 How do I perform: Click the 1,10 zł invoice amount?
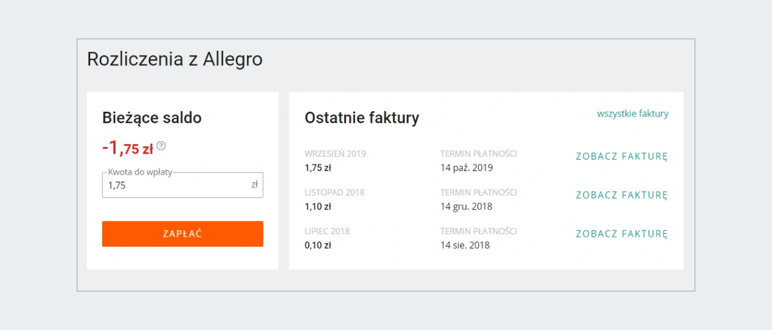click(x=318, y=206)
